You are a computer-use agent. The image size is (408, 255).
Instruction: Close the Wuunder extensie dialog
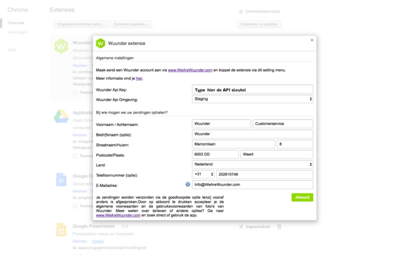coord(312,40)
